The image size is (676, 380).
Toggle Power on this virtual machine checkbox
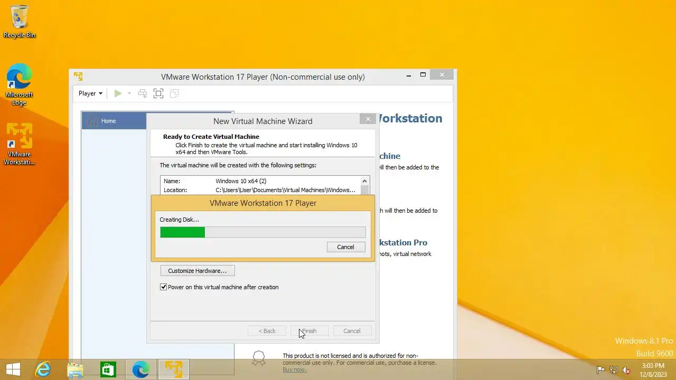(164, 287)
